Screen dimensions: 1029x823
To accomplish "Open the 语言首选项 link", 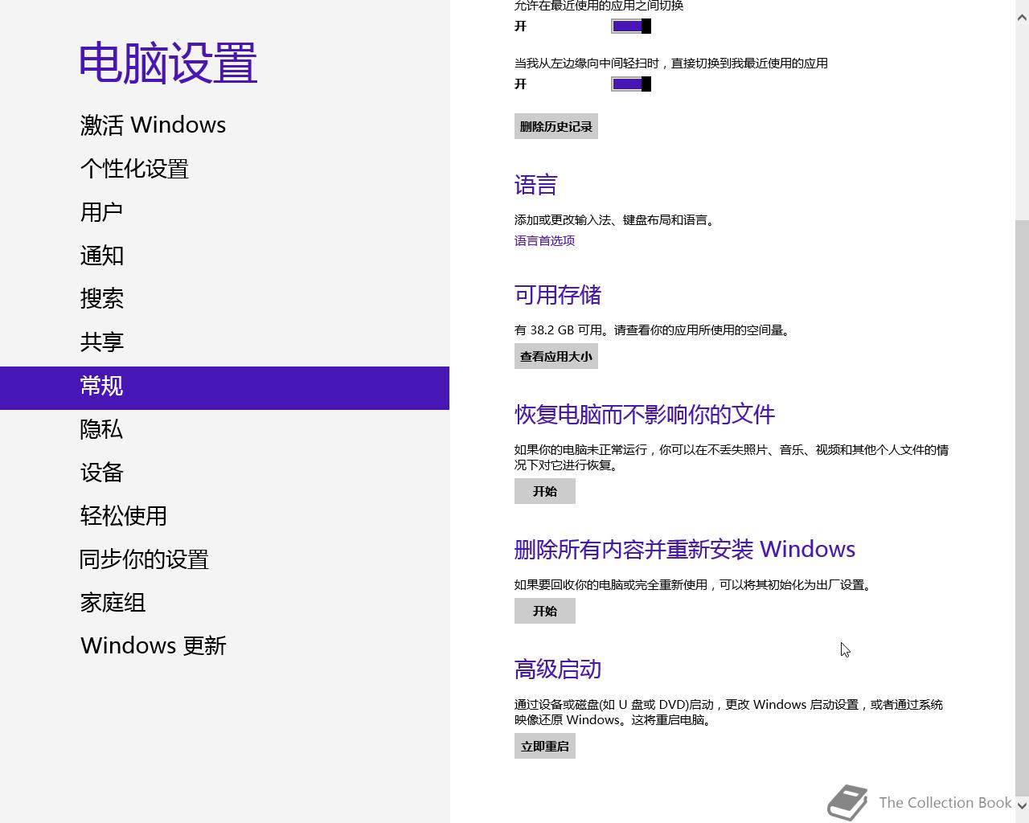I will point(544,240).
